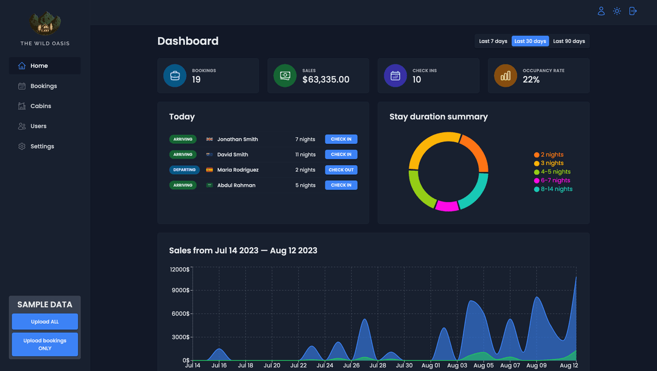Click the Upload ALL sample data button
The height and width of the screenshot is (371, 657).
coord(45,322)
